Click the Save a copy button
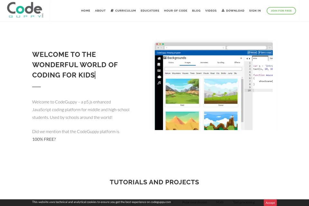This screenshot has width=309, height=206. tap(265, 53)
